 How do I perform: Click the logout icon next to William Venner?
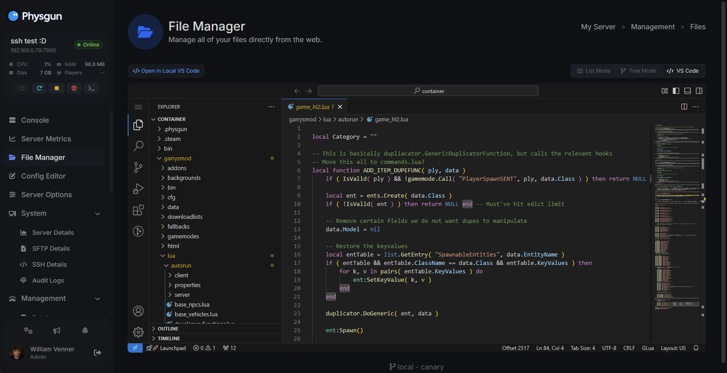pyautogui.click(x=98, y=353)
